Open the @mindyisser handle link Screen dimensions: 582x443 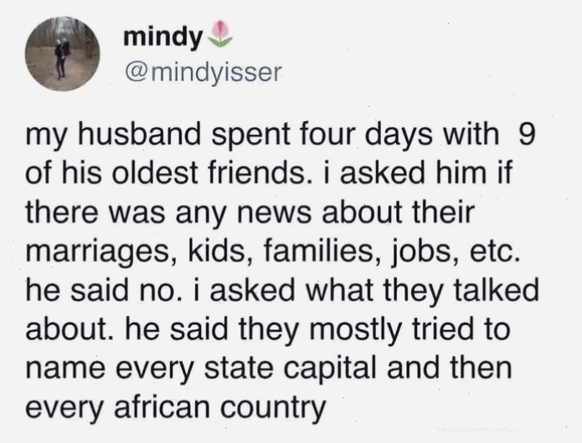[x=203, y=72]
